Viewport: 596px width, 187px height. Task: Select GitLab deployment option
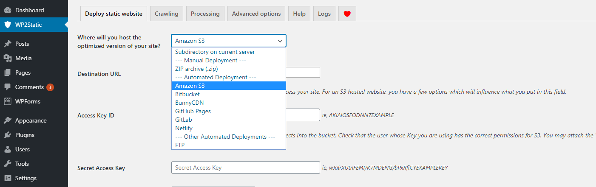[229, 120]
